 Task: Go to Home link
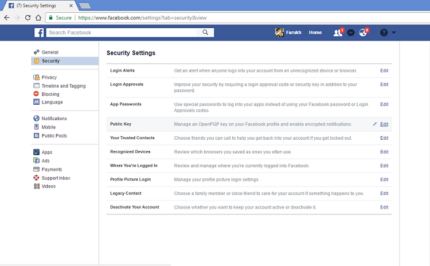[x=315, y=32]
